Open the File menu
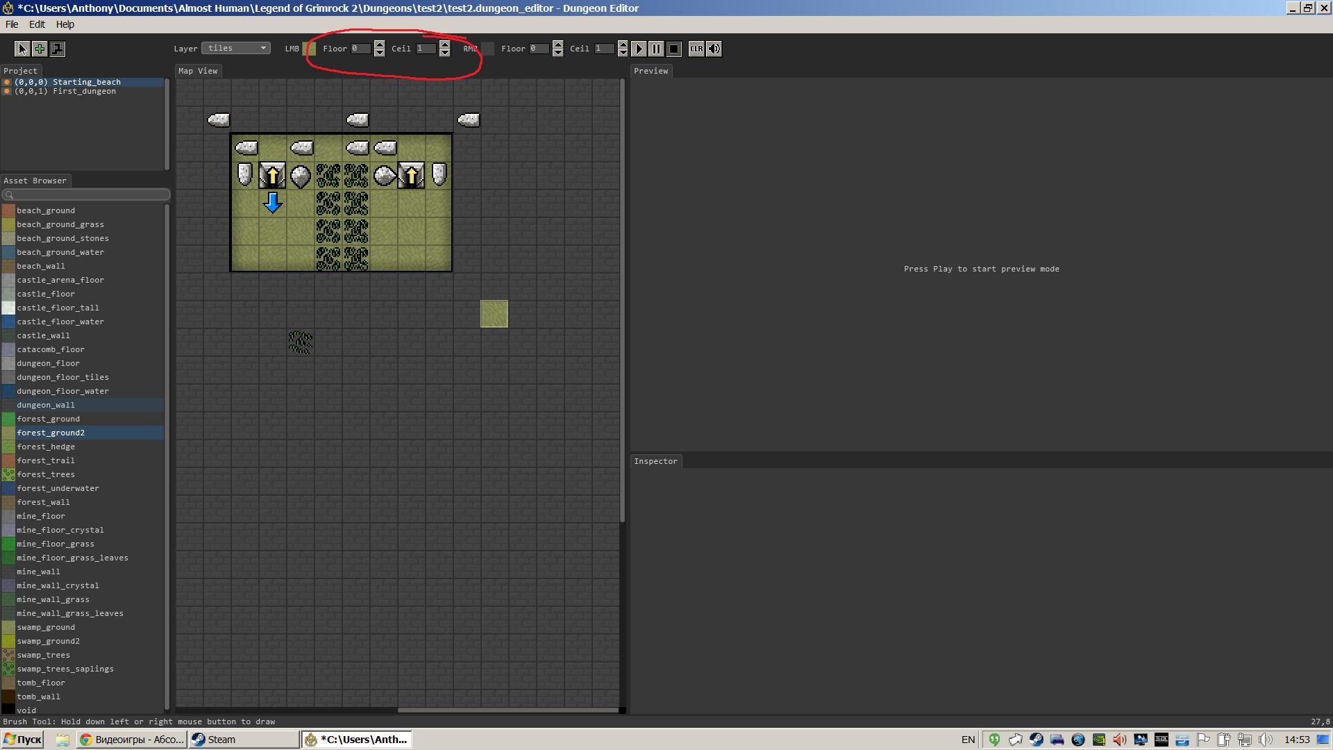The width and height of the screenshot is (1333, 750). 12,24
